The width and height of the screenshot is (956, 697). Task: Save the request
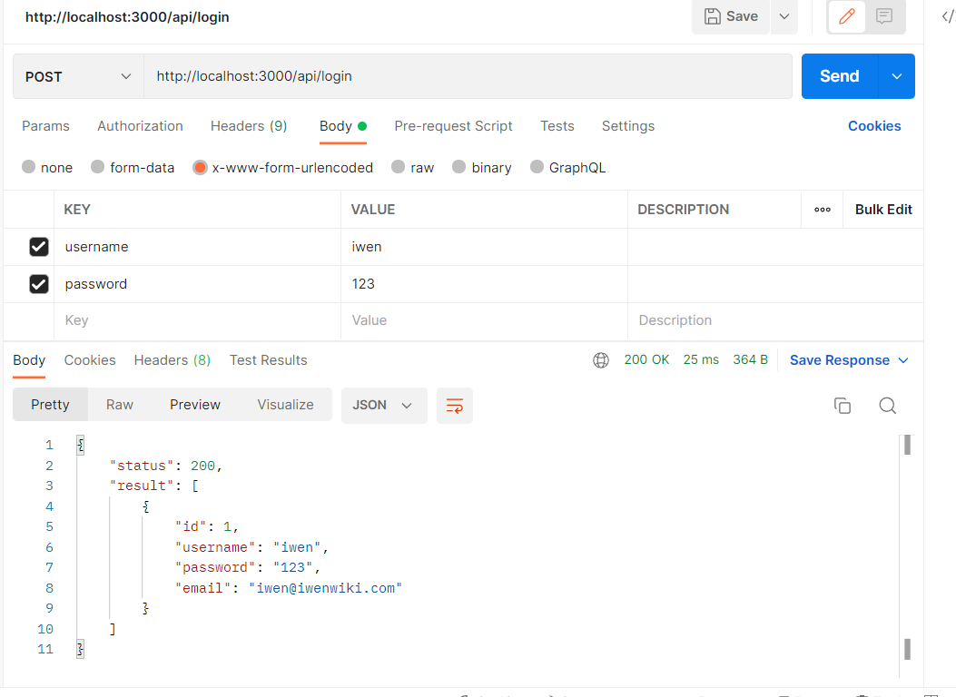coord(731,16)
